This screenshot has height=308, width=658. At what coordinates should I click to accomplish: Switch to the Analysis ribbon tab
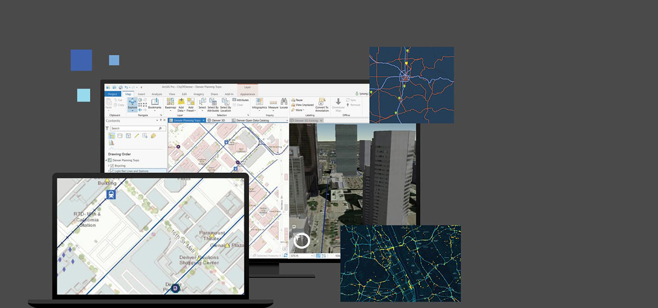pos(157,94)
